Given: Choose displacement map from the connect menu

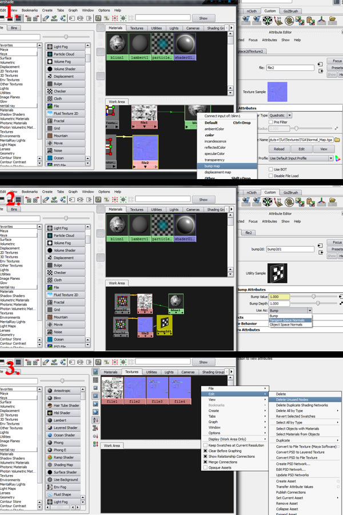Looking at the screenshot, I should click(227, 172).
